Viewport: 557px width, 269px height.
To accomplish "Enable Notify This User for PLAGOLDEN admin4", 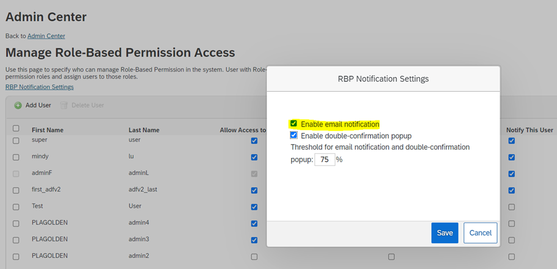I will pos(512,224).
